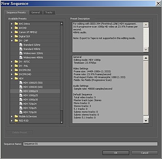The width and height of the screenshot is (162, 159).
Task: Select the Sequence Presets tab
Action: [x=16, y=13]
